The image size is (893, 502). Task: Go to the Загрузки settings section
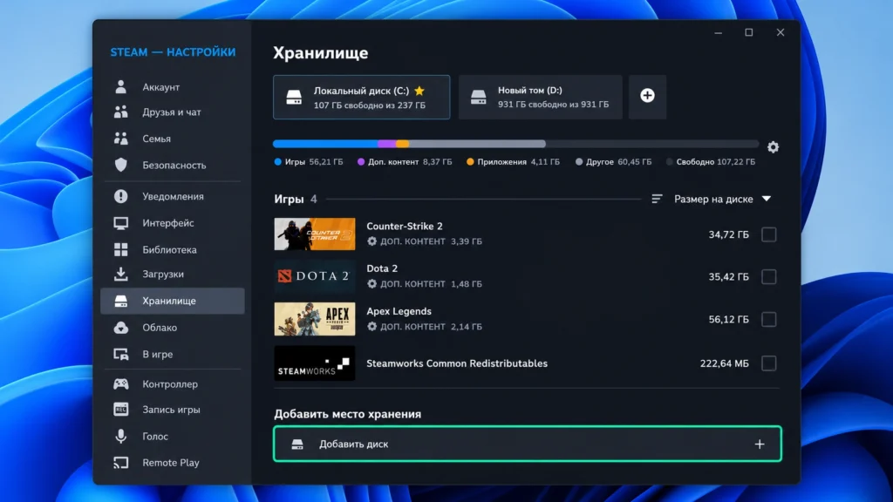(x=173, y=274)
